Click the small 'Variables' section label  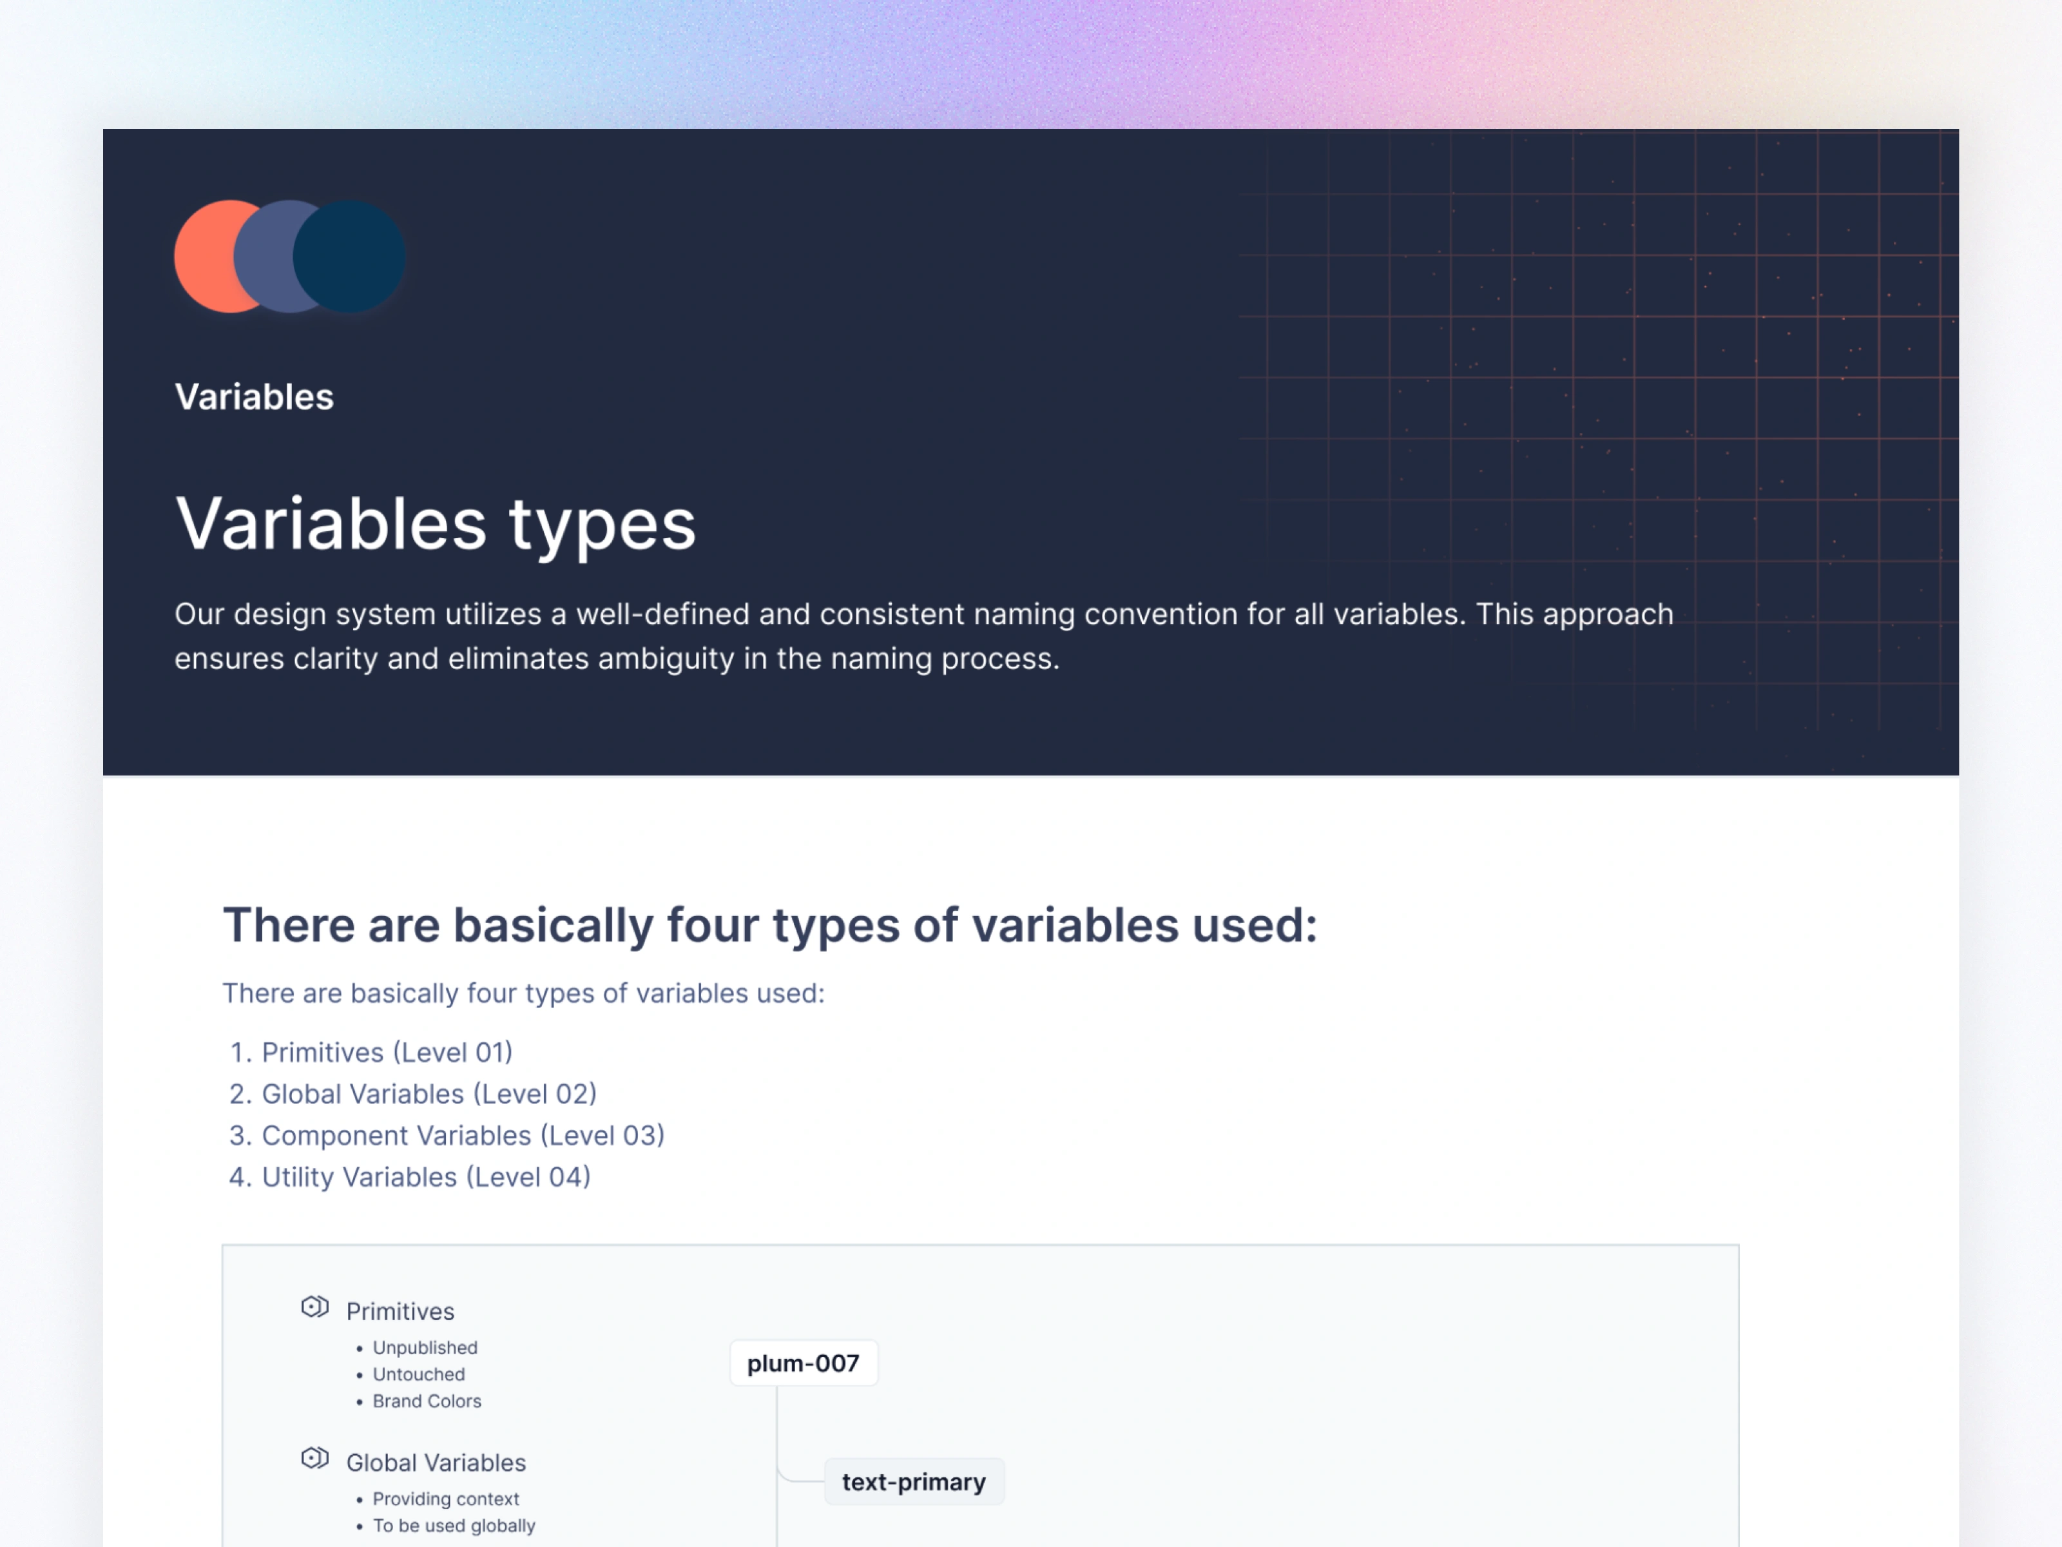(255, 397)
